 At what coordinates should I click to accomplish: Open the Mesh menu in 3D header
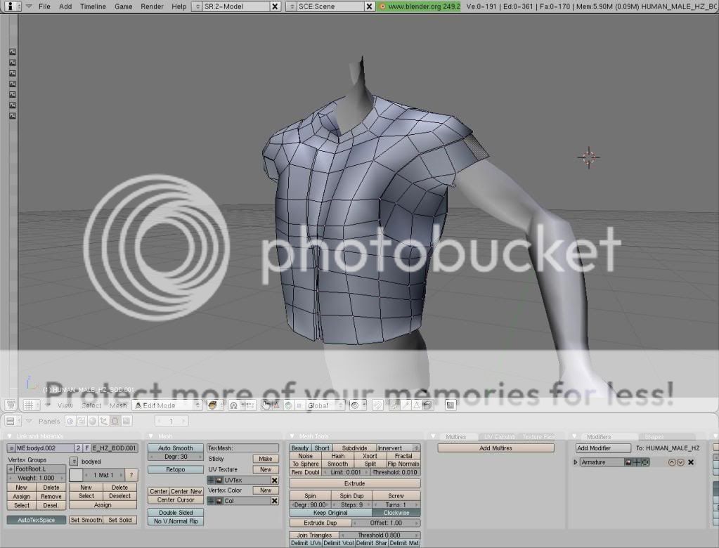pos(118,405)
